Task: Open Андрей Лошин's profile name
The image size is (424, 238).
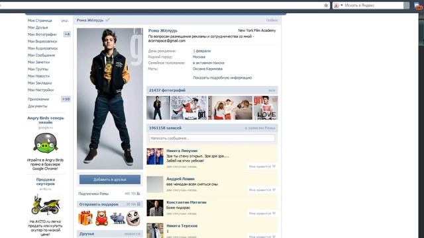Action: pos(180,179)
